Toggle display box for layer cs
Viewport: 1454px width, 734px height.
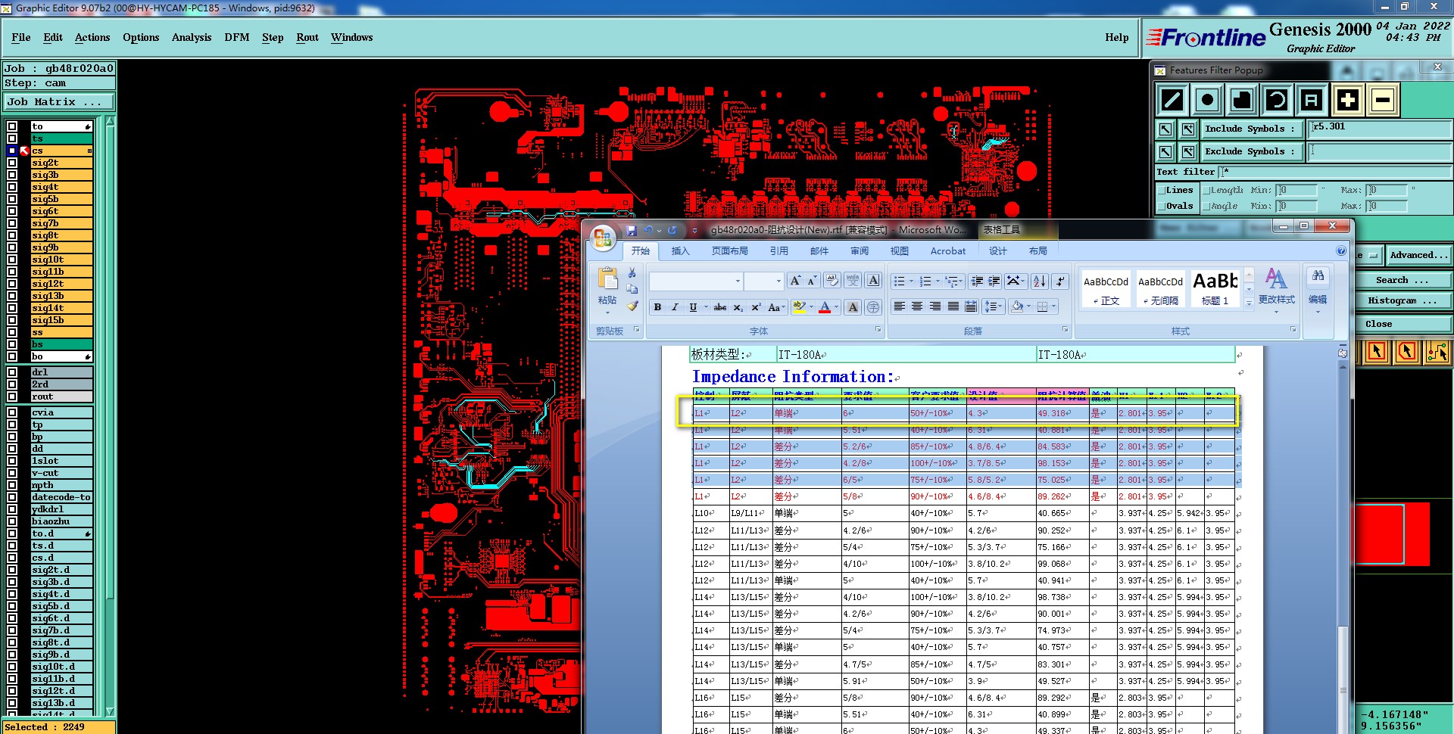tap(12, 151)
